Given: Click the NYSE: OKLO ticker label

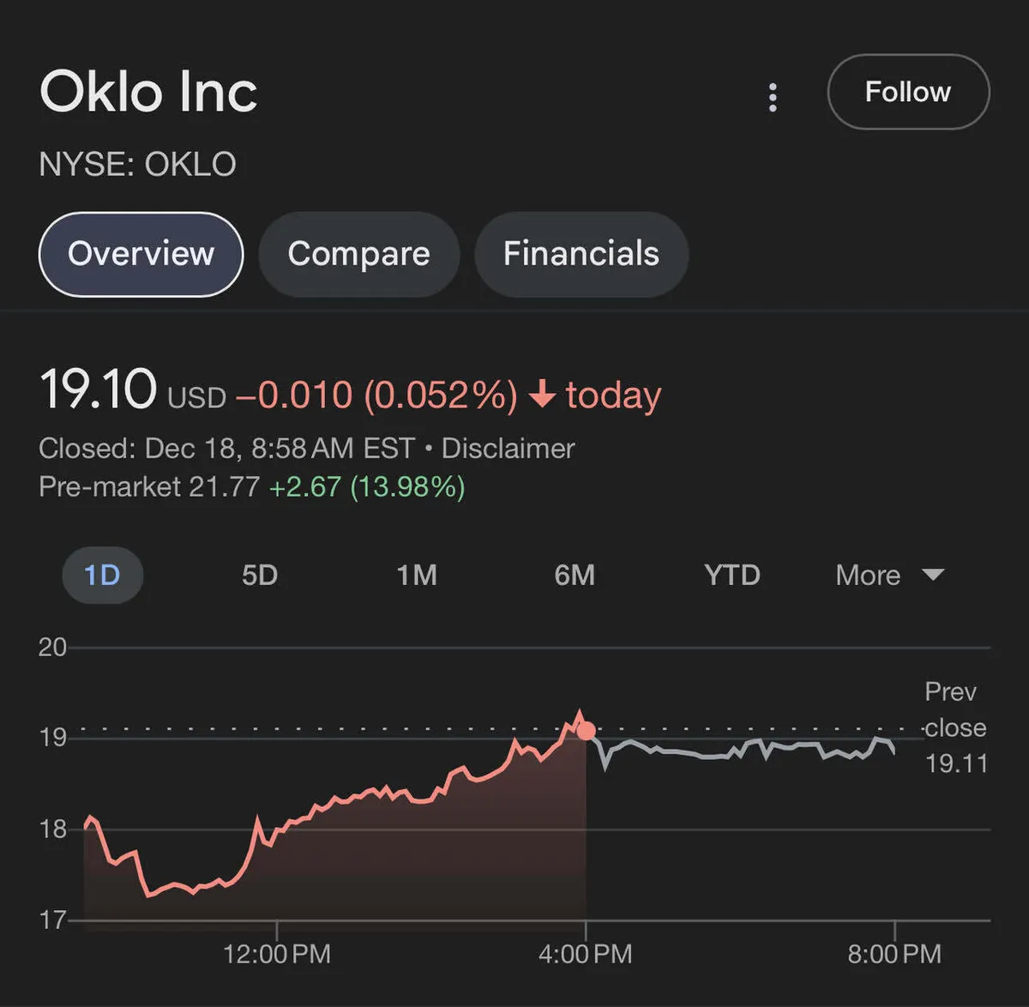Looking at the screenshot, I should point(137,164).
